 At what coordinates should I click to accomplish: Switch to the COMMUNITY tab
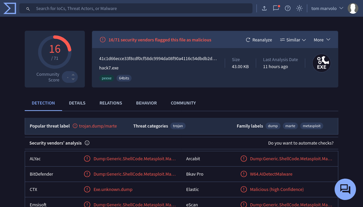tap(183, 103)
